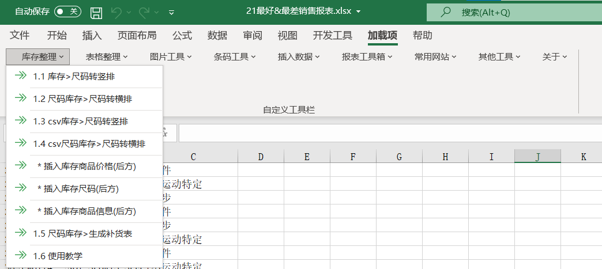The height and width of the screenshot is (269, 602).
Task: Choose 1.2 尺码库存>尺码转横排
Action: coord(84,99)
